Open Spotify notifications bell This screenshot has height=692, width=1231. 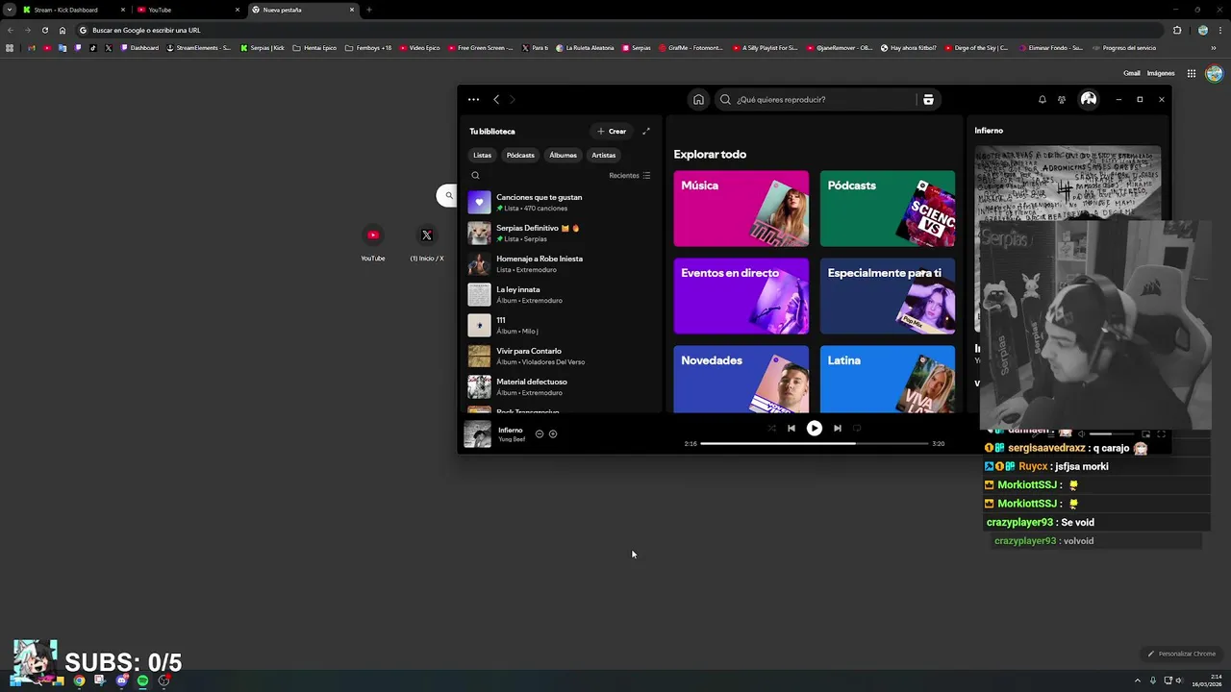[x=1042, y=99]
